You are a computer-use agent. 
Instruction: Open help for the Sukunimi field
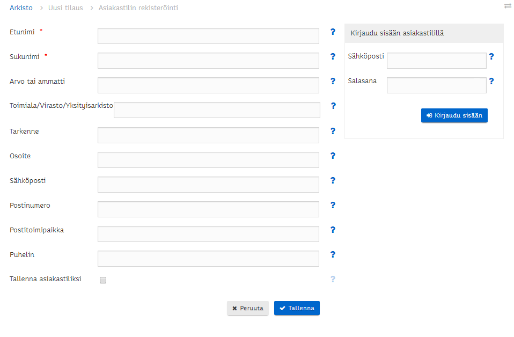333,57
